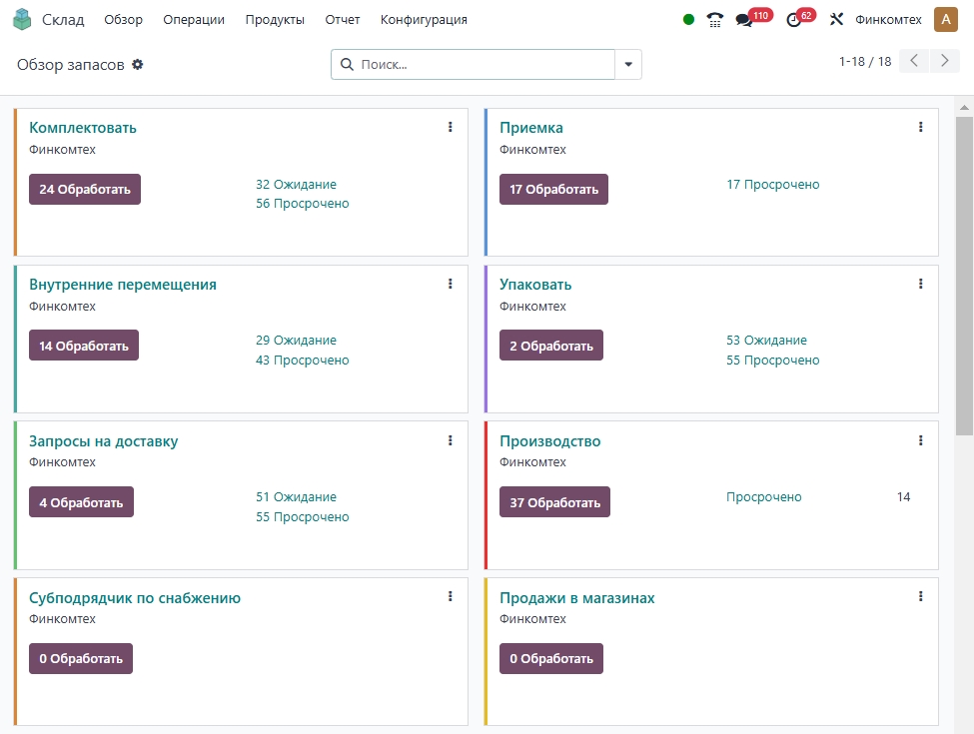Image resolution: width=974 pixels, height=734 pixels.
Task: Click the "24 Обработать" button
Action: (x=85, y=189)
